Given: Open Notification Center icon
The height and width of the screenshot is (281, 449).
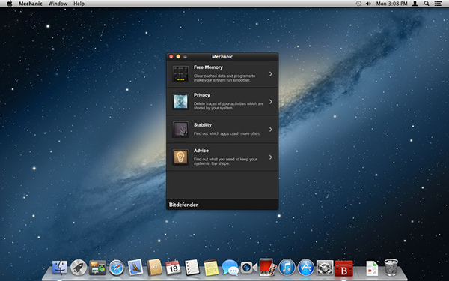Looking at the screenshot, I should tap(438, 4).
